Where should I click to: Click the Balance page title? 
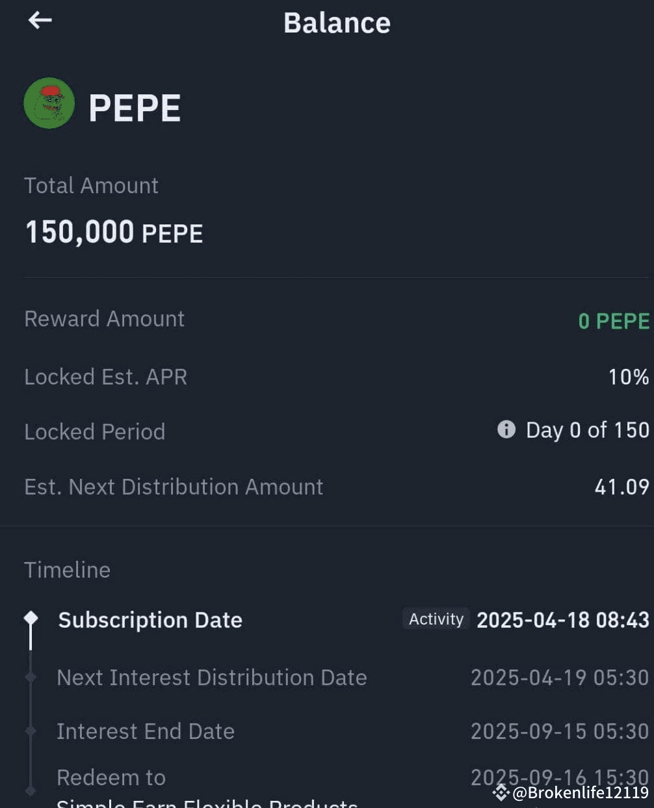[337, 23]
